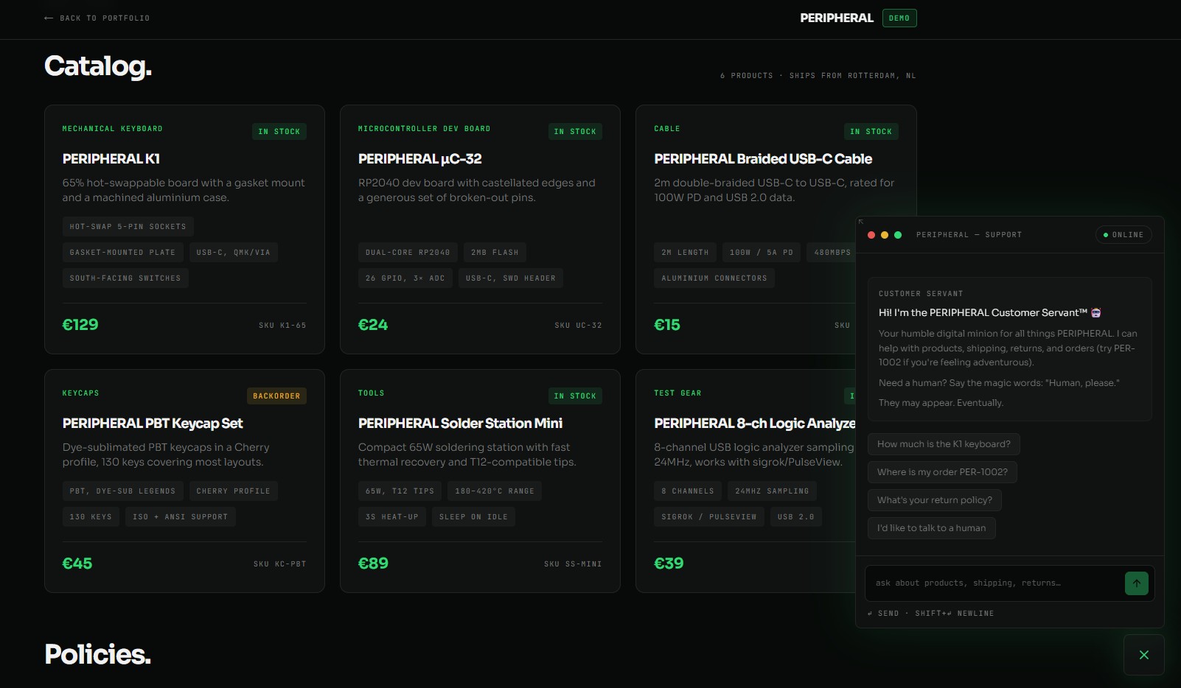Click the green dot in chat header
The image size is (1181, 688).
pos(898,235)
